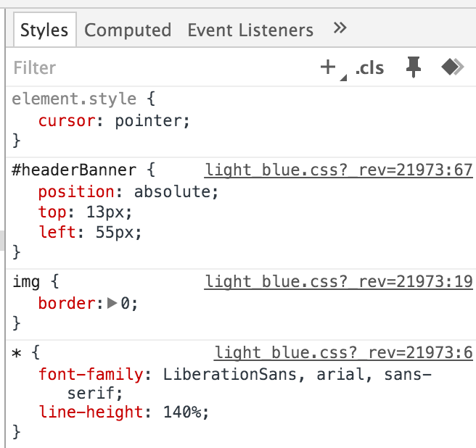Image resolution: width=476 pixels, height=448 pixels.
Task: Click the #headerBanner selector text
Action: click(74, 170)
